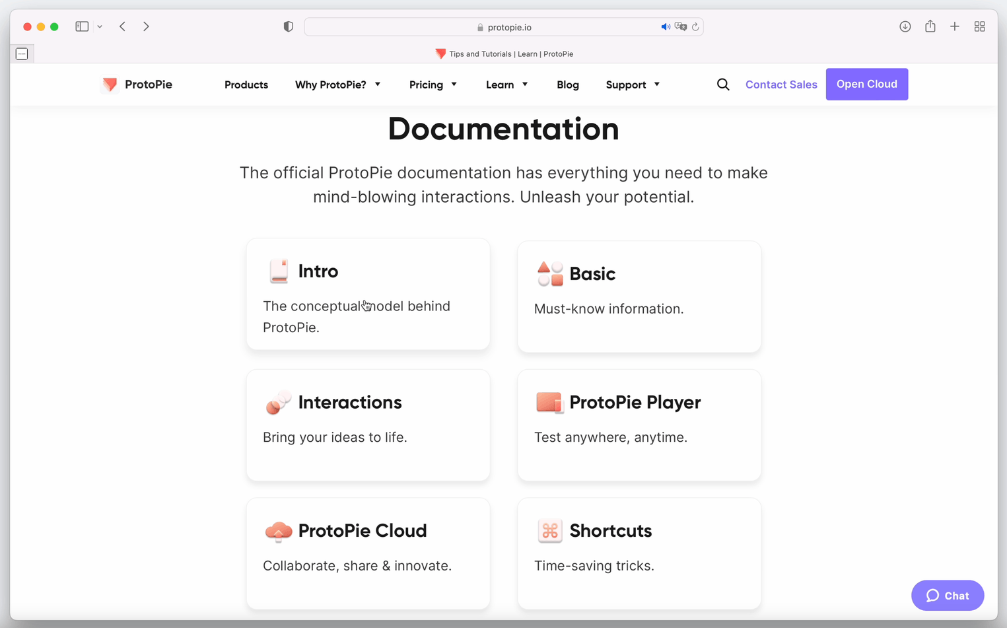This screenshot has width=1007, height=628.
Task: Click the Contact Sales link
Action: click(781, 85)
